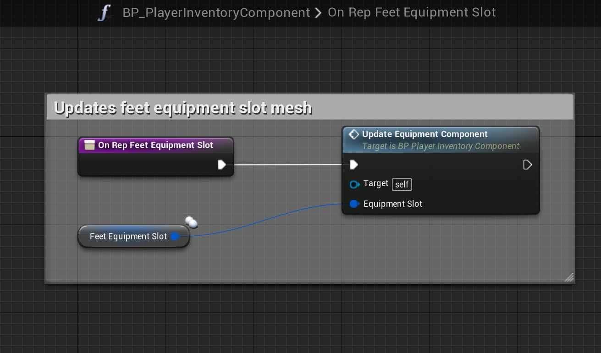Select the Update Equipment Component node title
The width and height of the screenshot is (601, 353).
tap(425, 134)
